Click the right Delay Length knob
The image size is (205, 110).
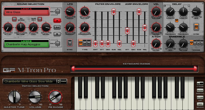click(183, 12)
